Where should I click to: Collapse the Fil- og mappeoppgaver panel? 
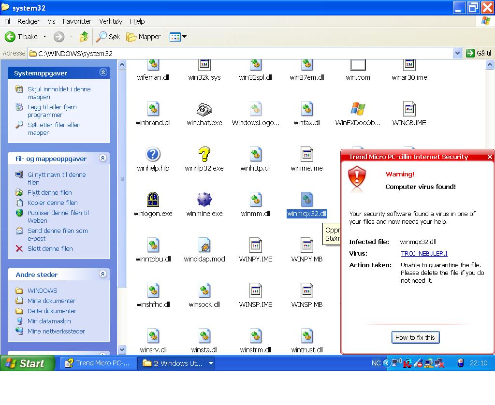[103, 158]
